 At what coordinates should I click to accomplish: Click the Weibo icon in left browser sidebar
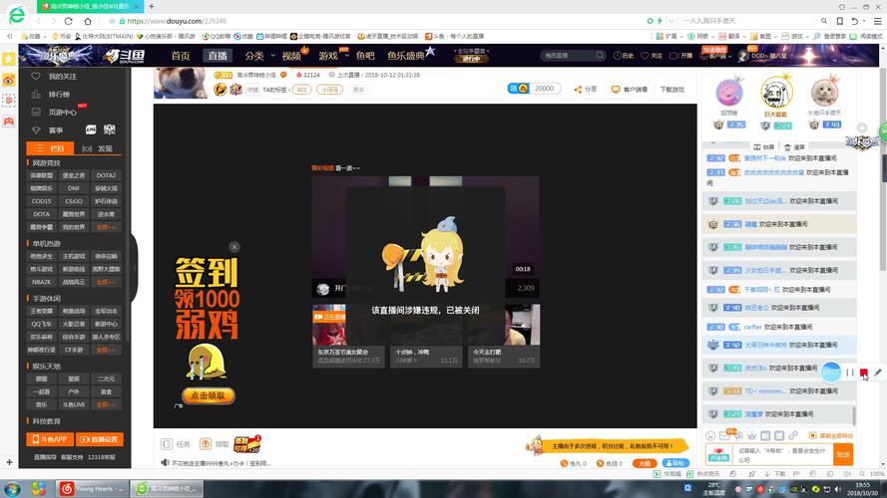pyautogui.click(x=8, y=80)
